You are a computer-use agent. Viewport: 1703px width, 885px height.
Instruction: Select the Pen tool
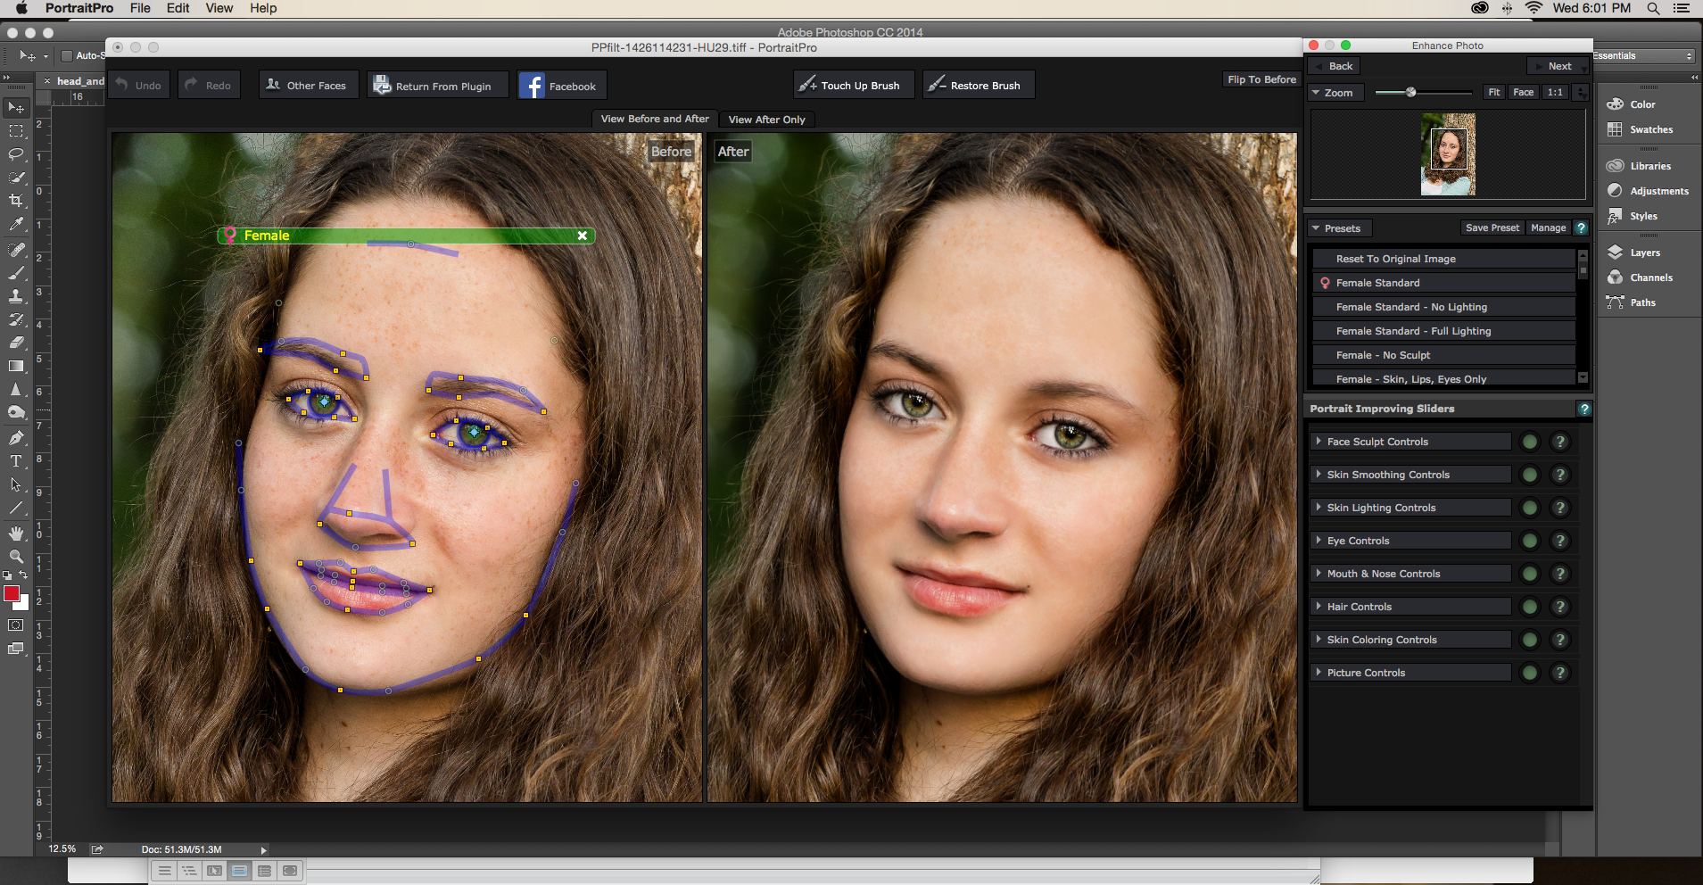coord(16,438)
